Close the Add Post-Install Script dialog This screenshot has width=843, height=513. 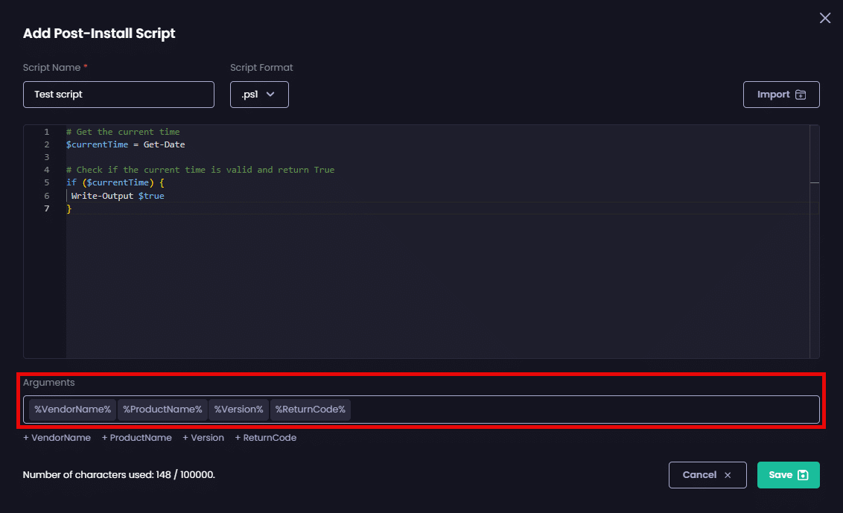(824, 18)
